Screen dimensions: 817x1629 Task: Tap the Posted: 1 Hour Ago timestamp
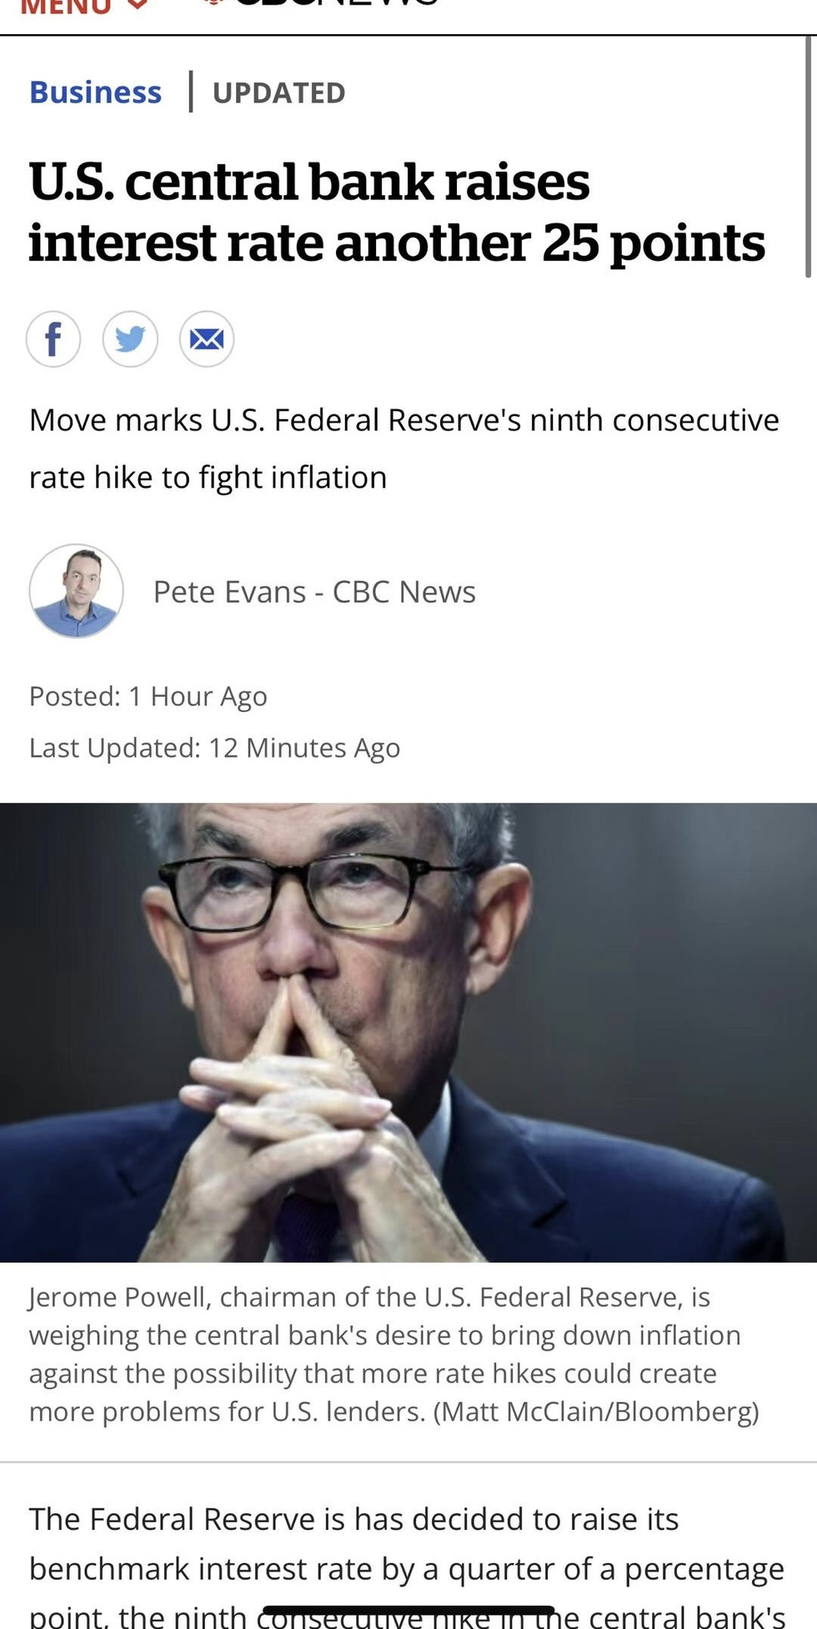coord(148,696)
